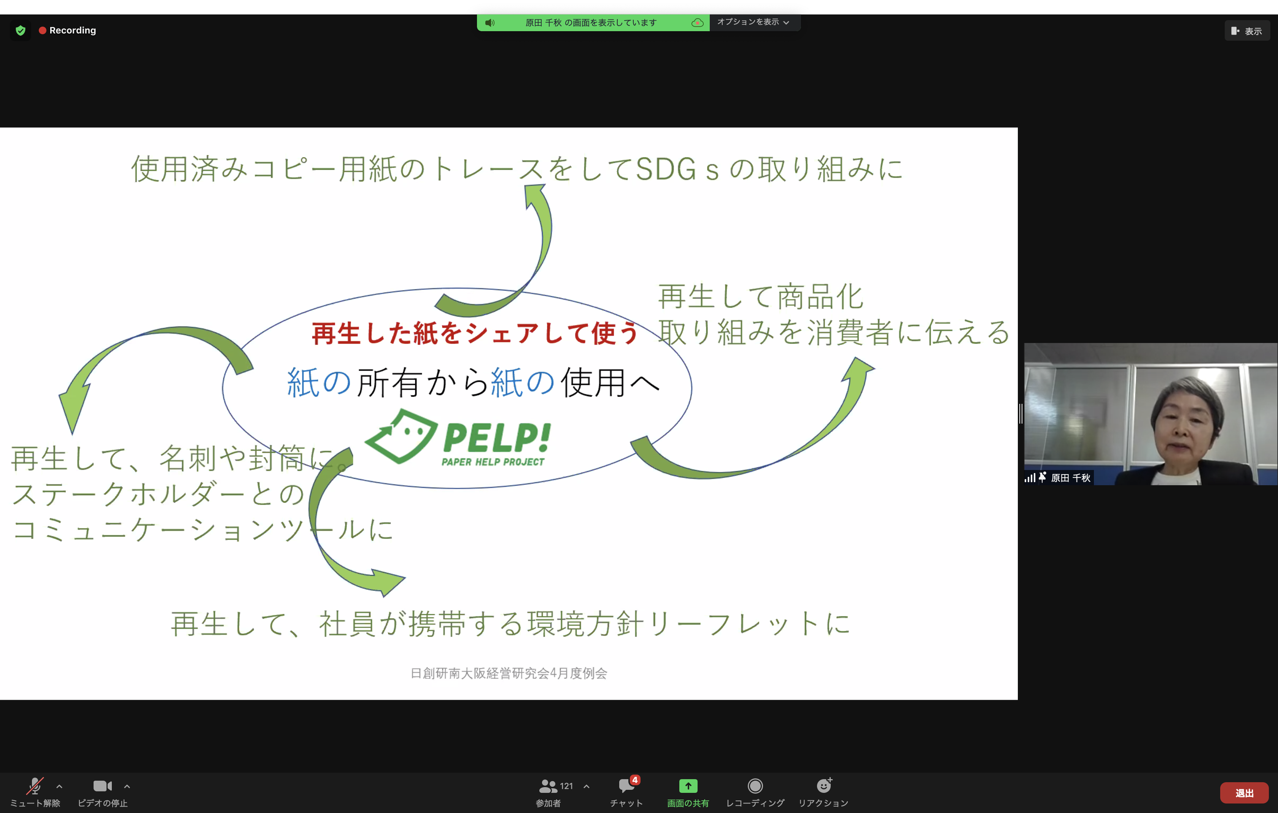The width and height of the screenshot is (1278, 813).
Task: Stop video with the ビデオの停止 camera
Action: (x=102, y=792)
